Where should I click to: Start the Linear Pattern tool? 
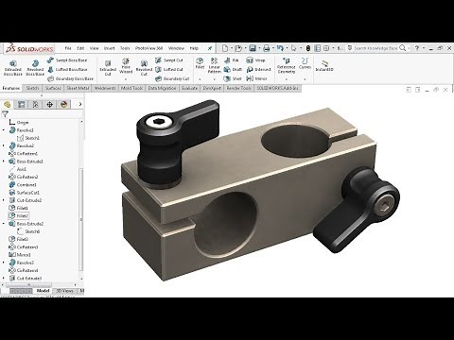[x=215, y=66]
